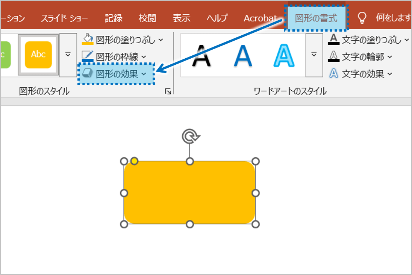
Task: Click the Text Effects glowing A icon
Action: 333,74
